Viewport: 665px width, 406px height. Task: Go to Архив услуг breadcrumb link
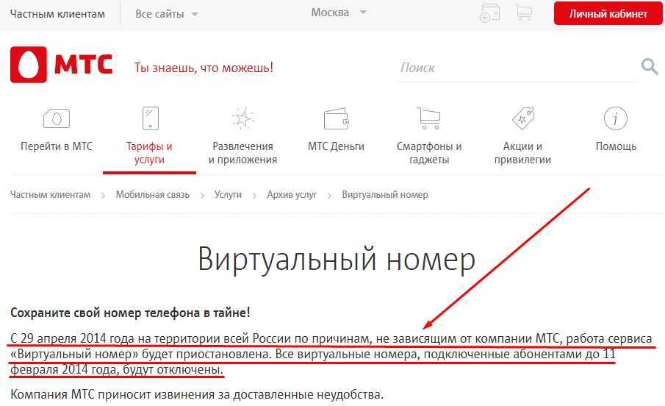click(x=292, y=194)
